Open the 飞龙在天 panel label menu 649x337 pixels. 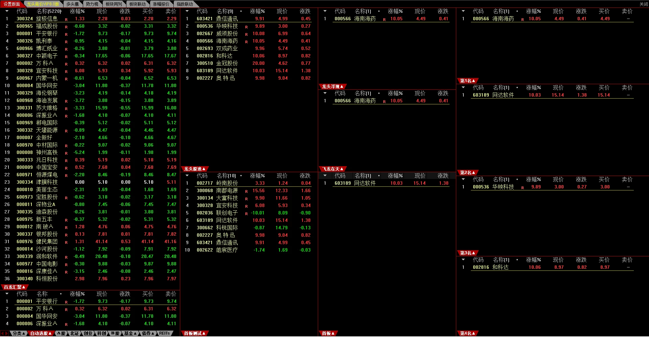coord(333,169)
